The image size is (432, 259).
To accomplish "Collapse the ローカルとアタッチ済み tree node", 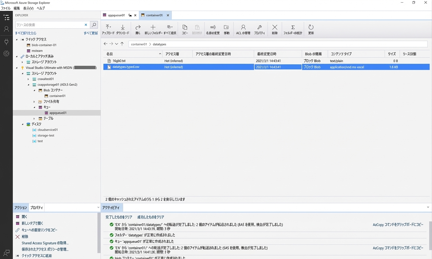I will click(17, 56).
